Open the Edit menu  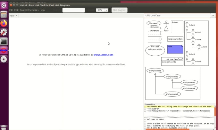[16, 10]
